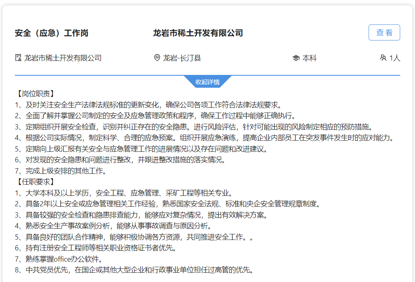Click the location pin icon beside 龙岩-长汀县
The width and height of the screenshot is (415, 282).
(157, 58)
